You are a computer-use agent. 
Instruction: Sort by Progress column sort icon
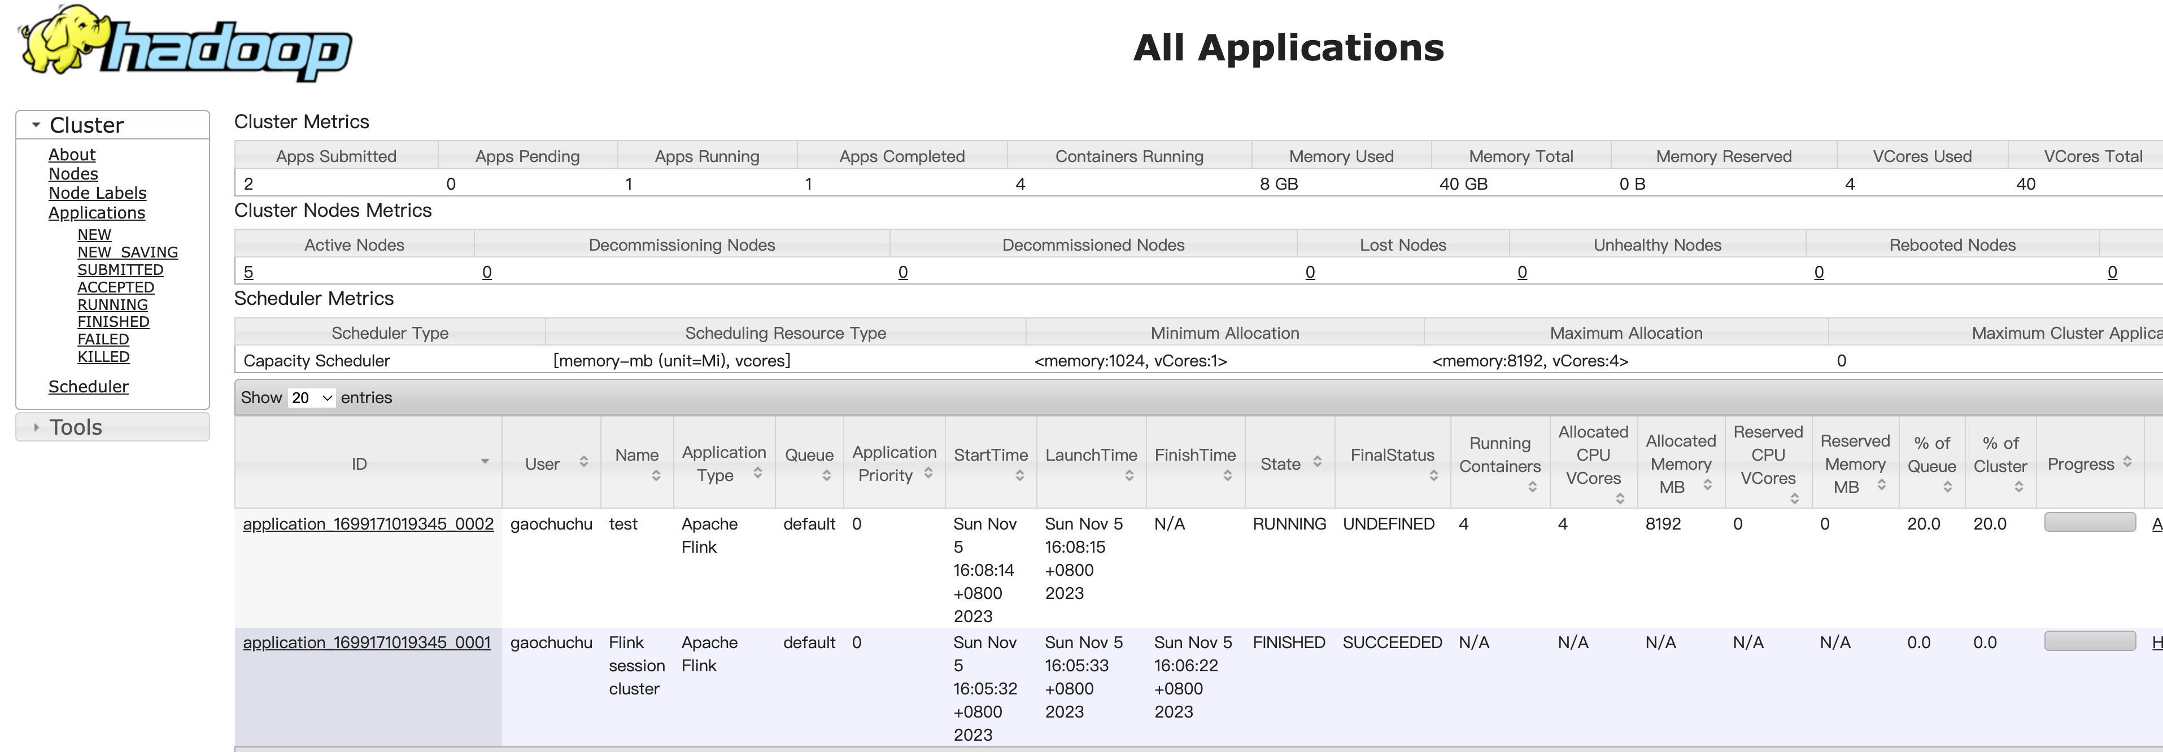2127,462
